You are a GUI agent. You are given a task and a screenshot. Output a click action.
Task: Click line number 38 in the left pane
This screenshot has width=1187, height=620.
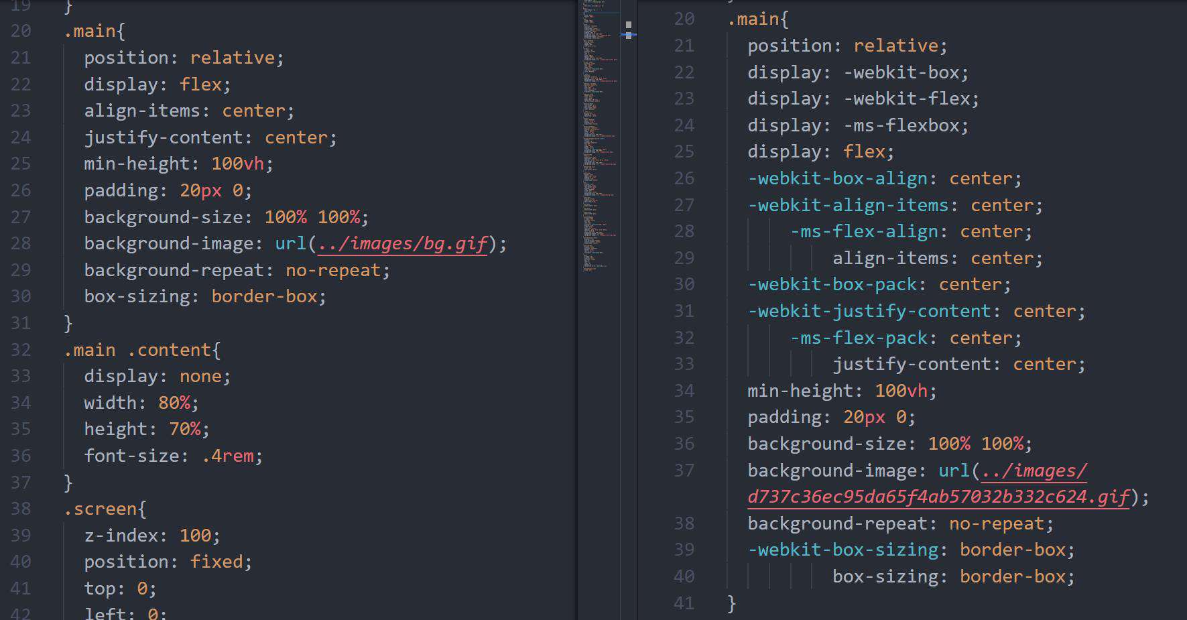click(x=21, y=509)
